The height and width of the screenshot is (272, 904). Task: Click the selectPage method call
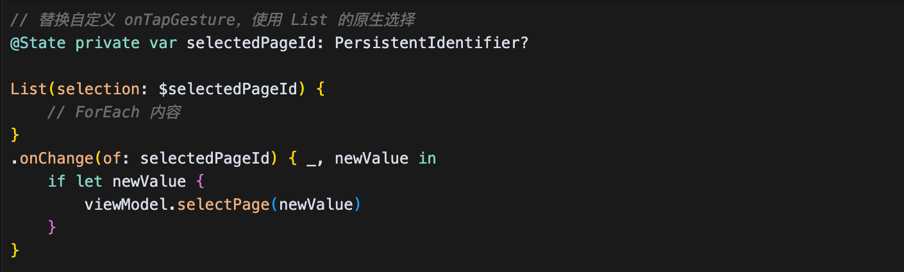click(223, 204)
